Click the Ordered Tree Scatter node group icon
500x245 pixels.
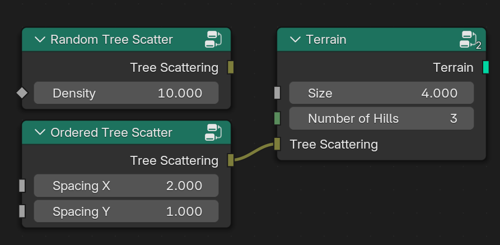214,132
